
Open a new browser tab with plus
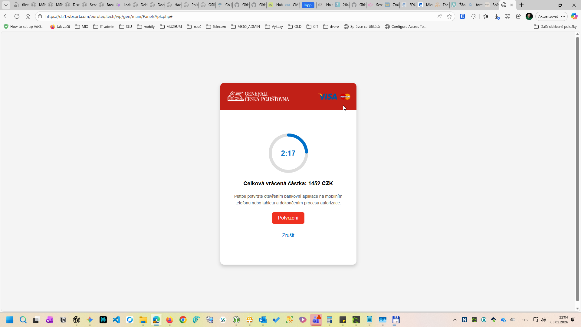pyautogui.click(x=522, y=5)
